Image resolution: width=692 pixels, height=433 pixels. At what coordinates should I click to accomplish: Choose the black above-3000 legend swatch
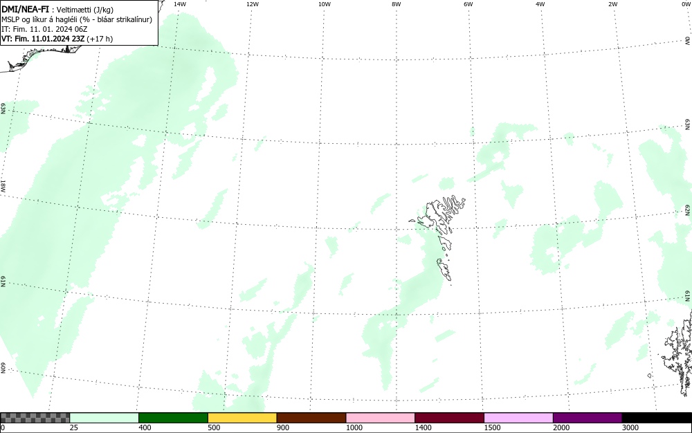coord(657,418)
